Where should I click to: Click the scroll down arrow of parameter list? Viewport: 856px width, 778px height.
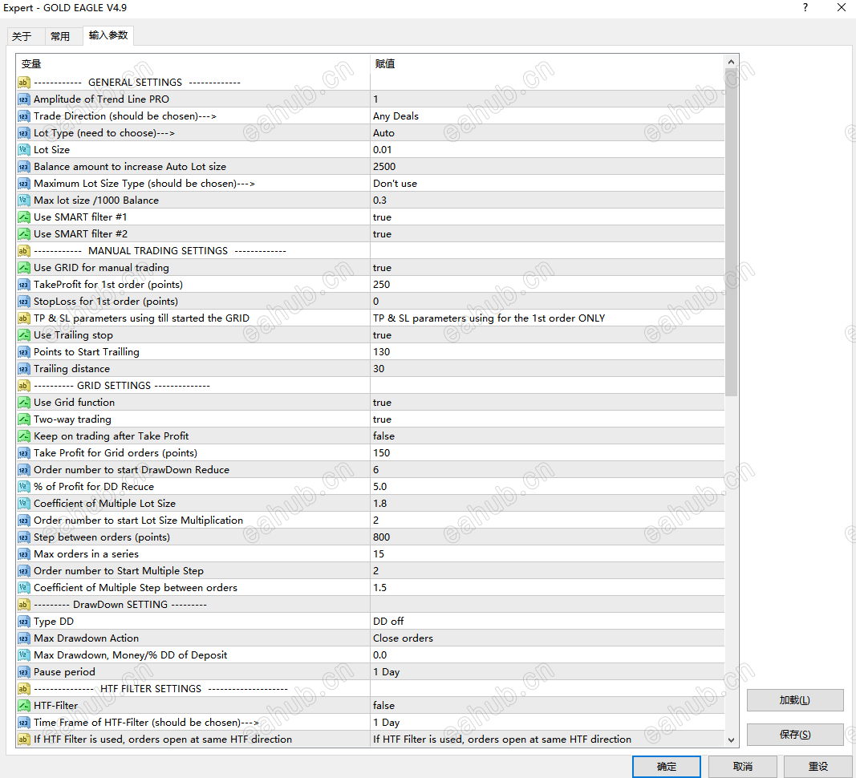click(x=731, y=740)
